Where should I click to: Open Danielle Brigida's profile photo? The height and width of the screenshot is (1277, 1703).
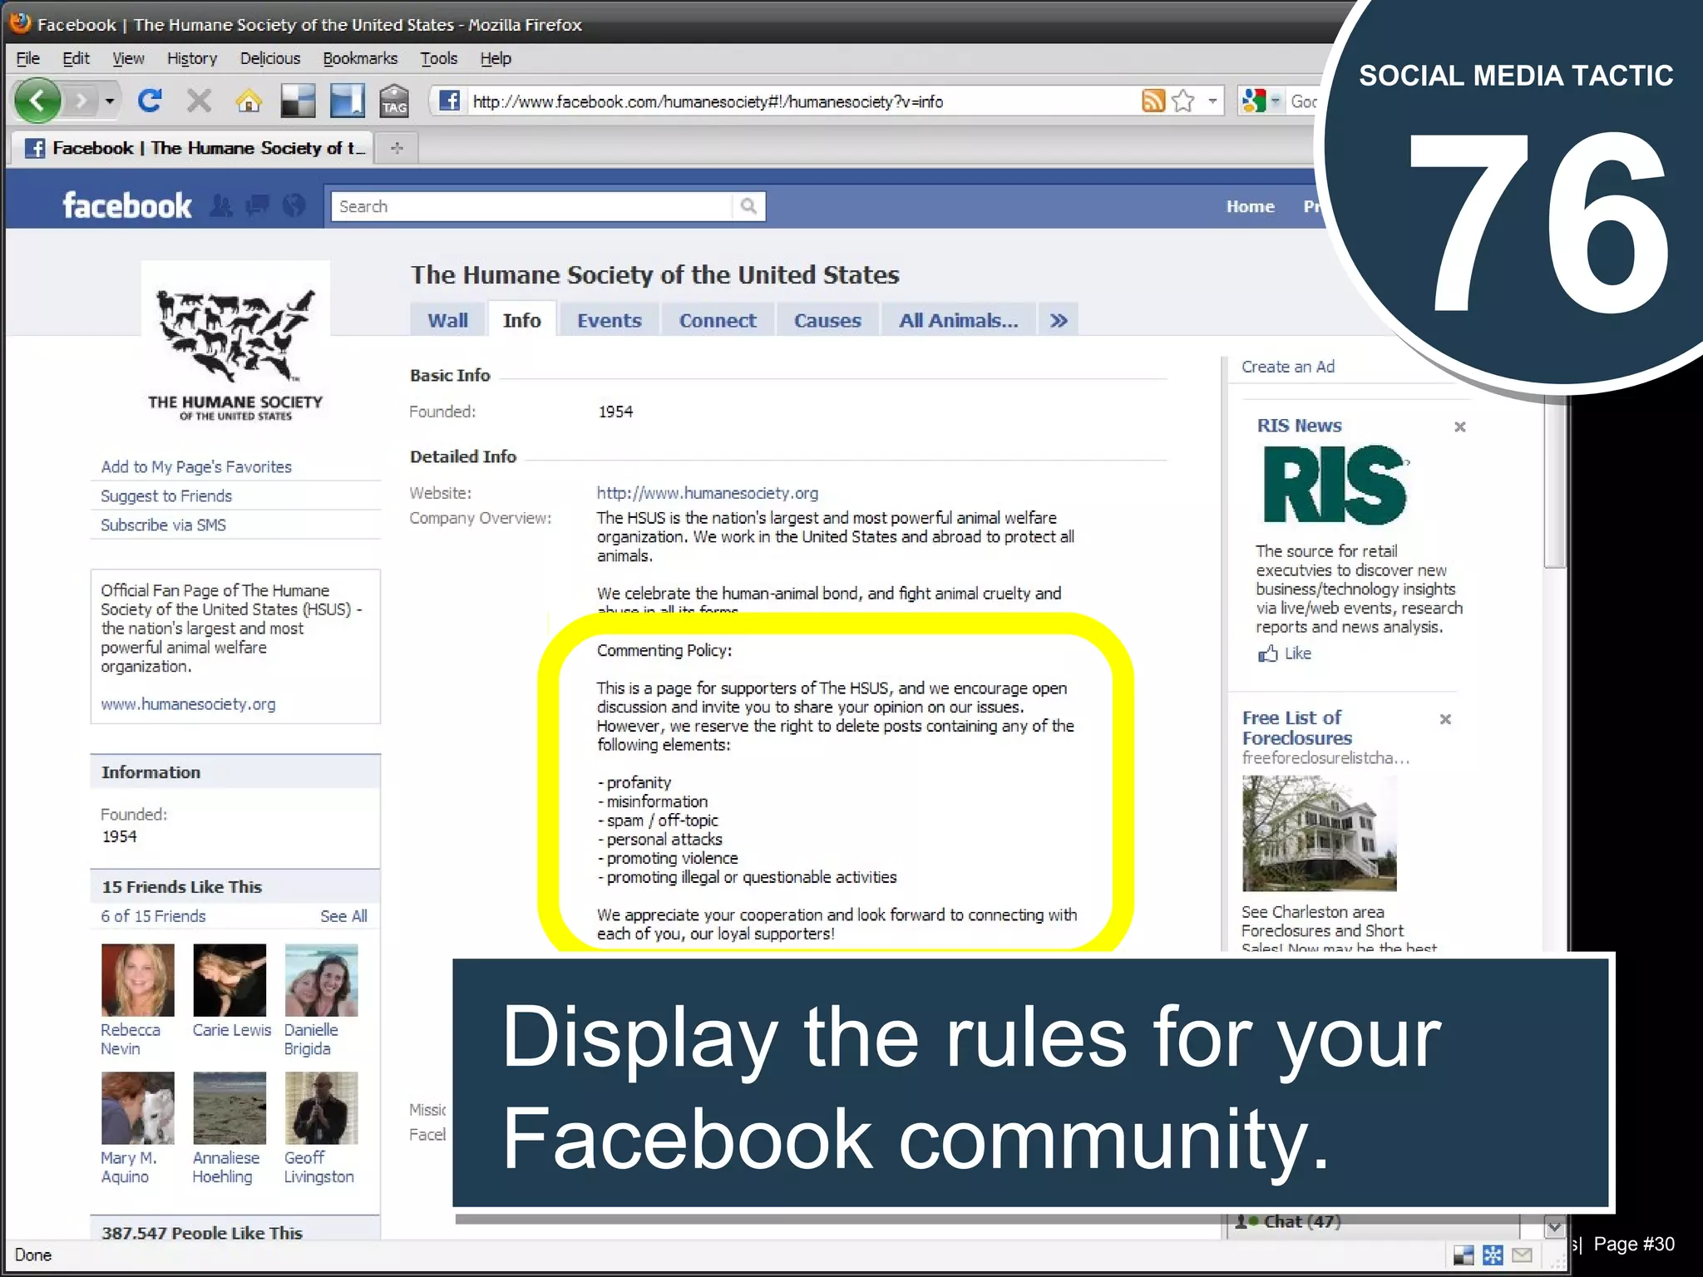pos(321,980)
